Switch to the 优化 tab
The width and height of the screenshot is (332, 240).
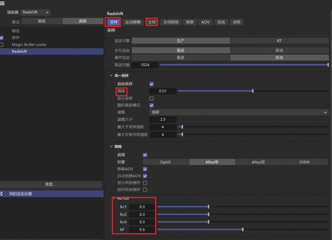point(221,22)
